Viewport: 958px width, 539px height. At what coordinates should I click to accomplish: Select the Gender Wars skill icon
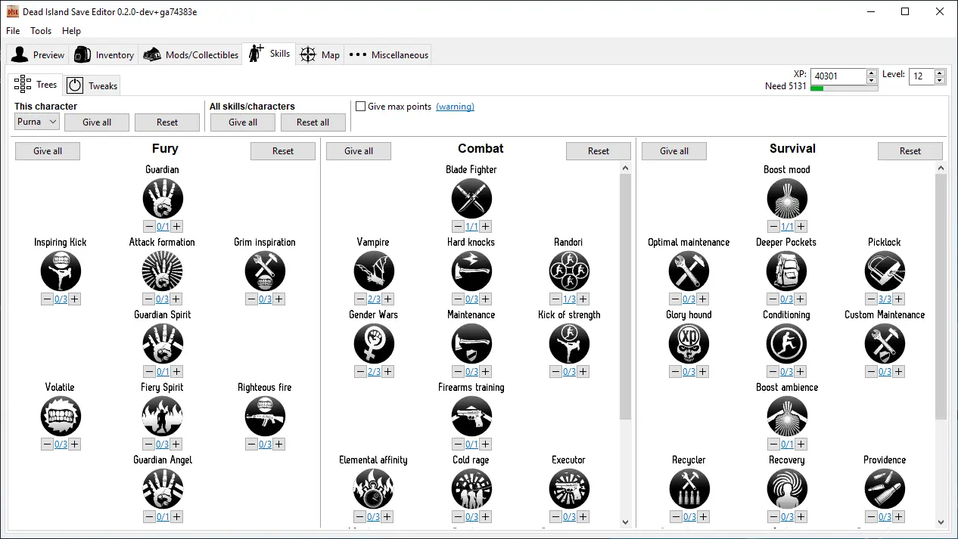pos(374,344)
